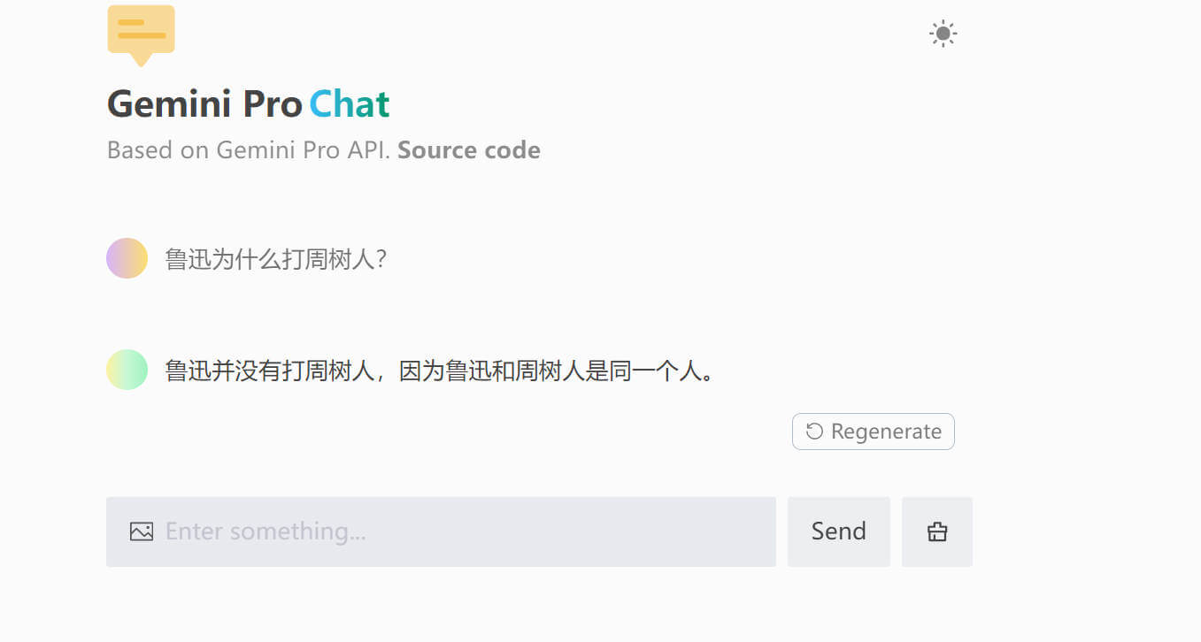Toggle the sun light/dark theme switch

click(943, 34)
